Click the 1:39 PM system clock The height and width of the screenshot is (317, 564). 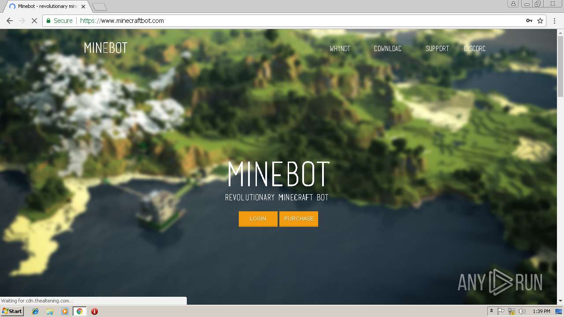click(x=541, y=311)
